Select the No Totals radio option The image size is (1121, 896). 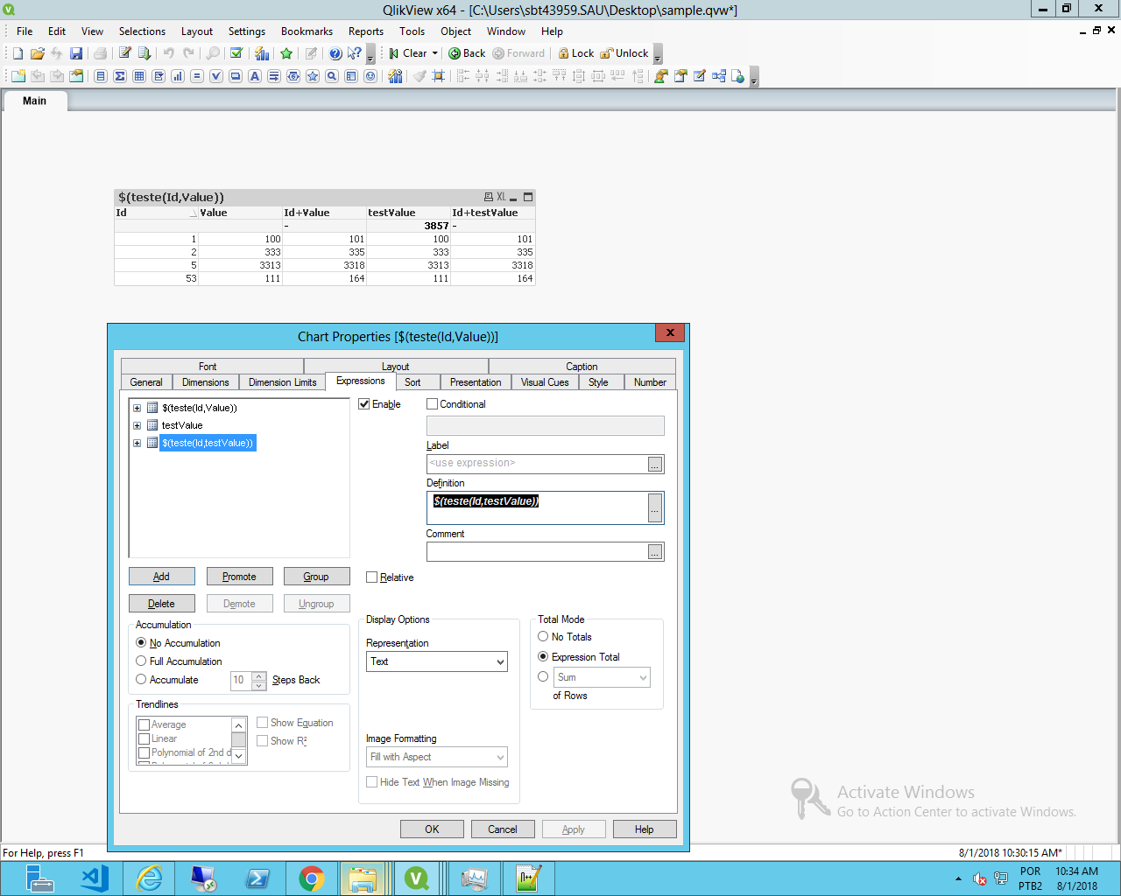543,637
